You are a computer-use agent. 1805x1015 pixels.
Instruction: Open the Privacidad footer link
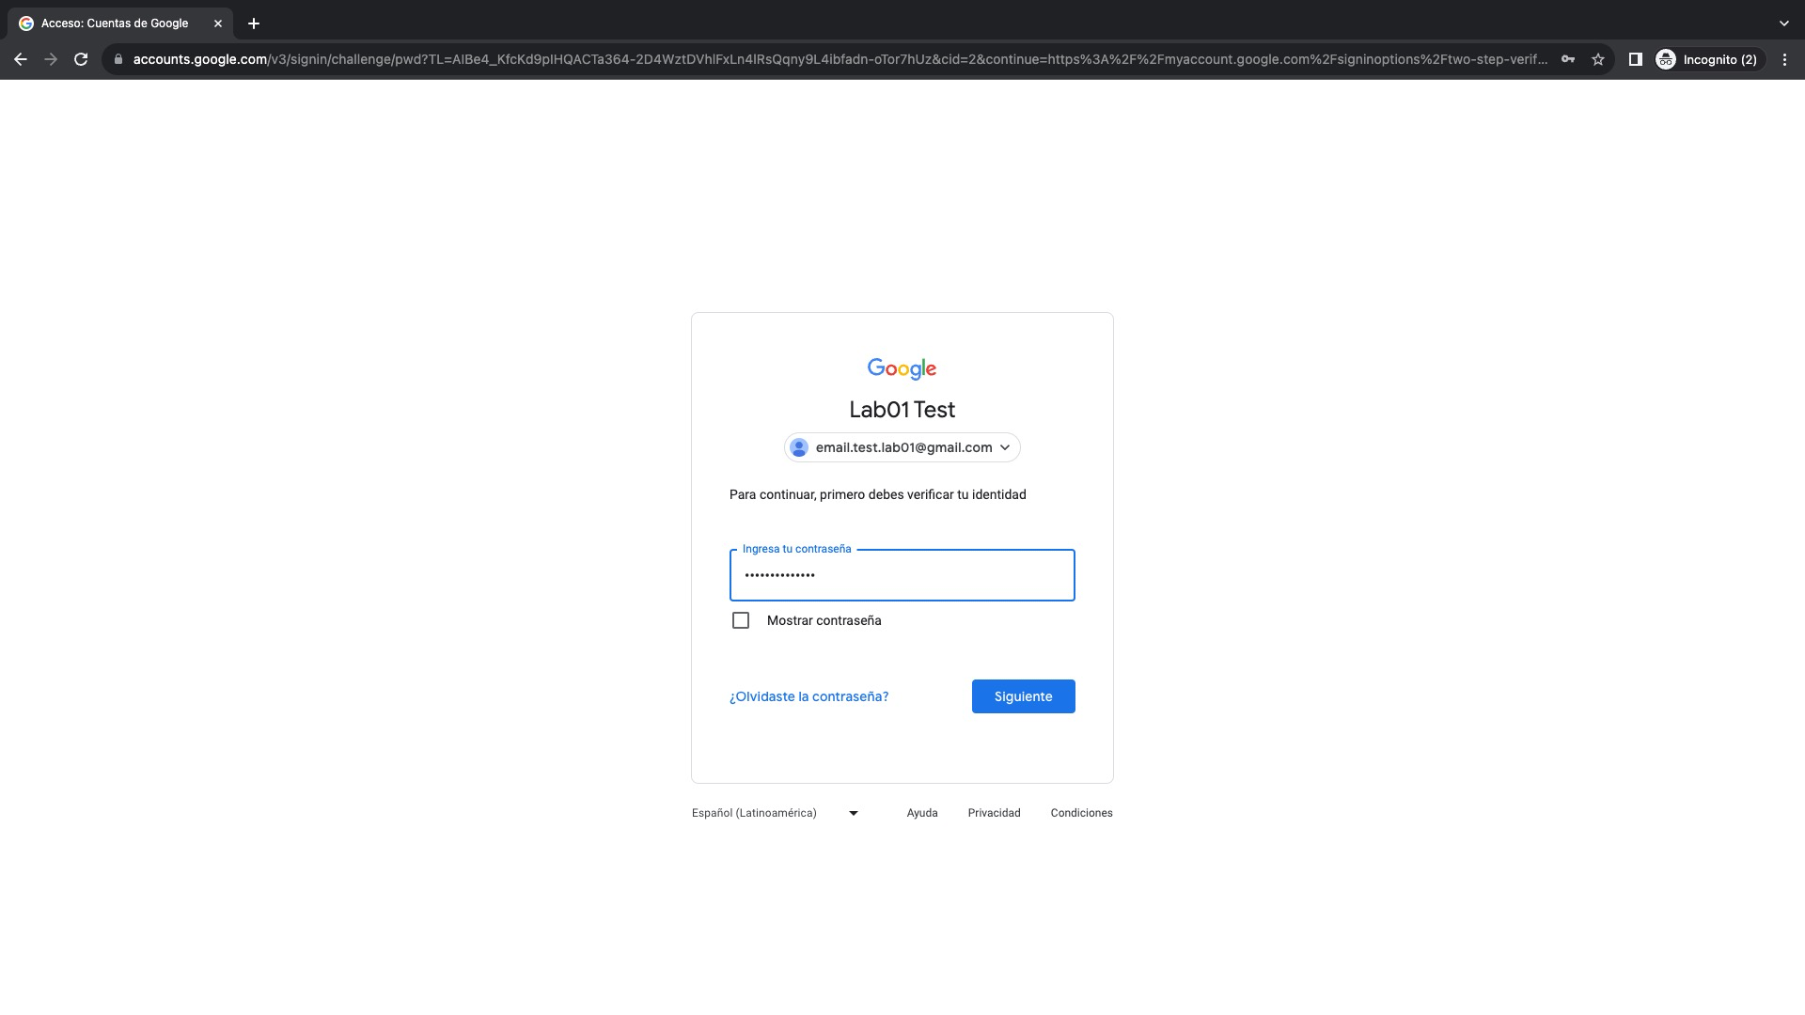point(994,813)
